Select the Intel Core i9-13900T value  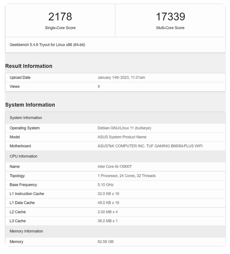[115, 167]
